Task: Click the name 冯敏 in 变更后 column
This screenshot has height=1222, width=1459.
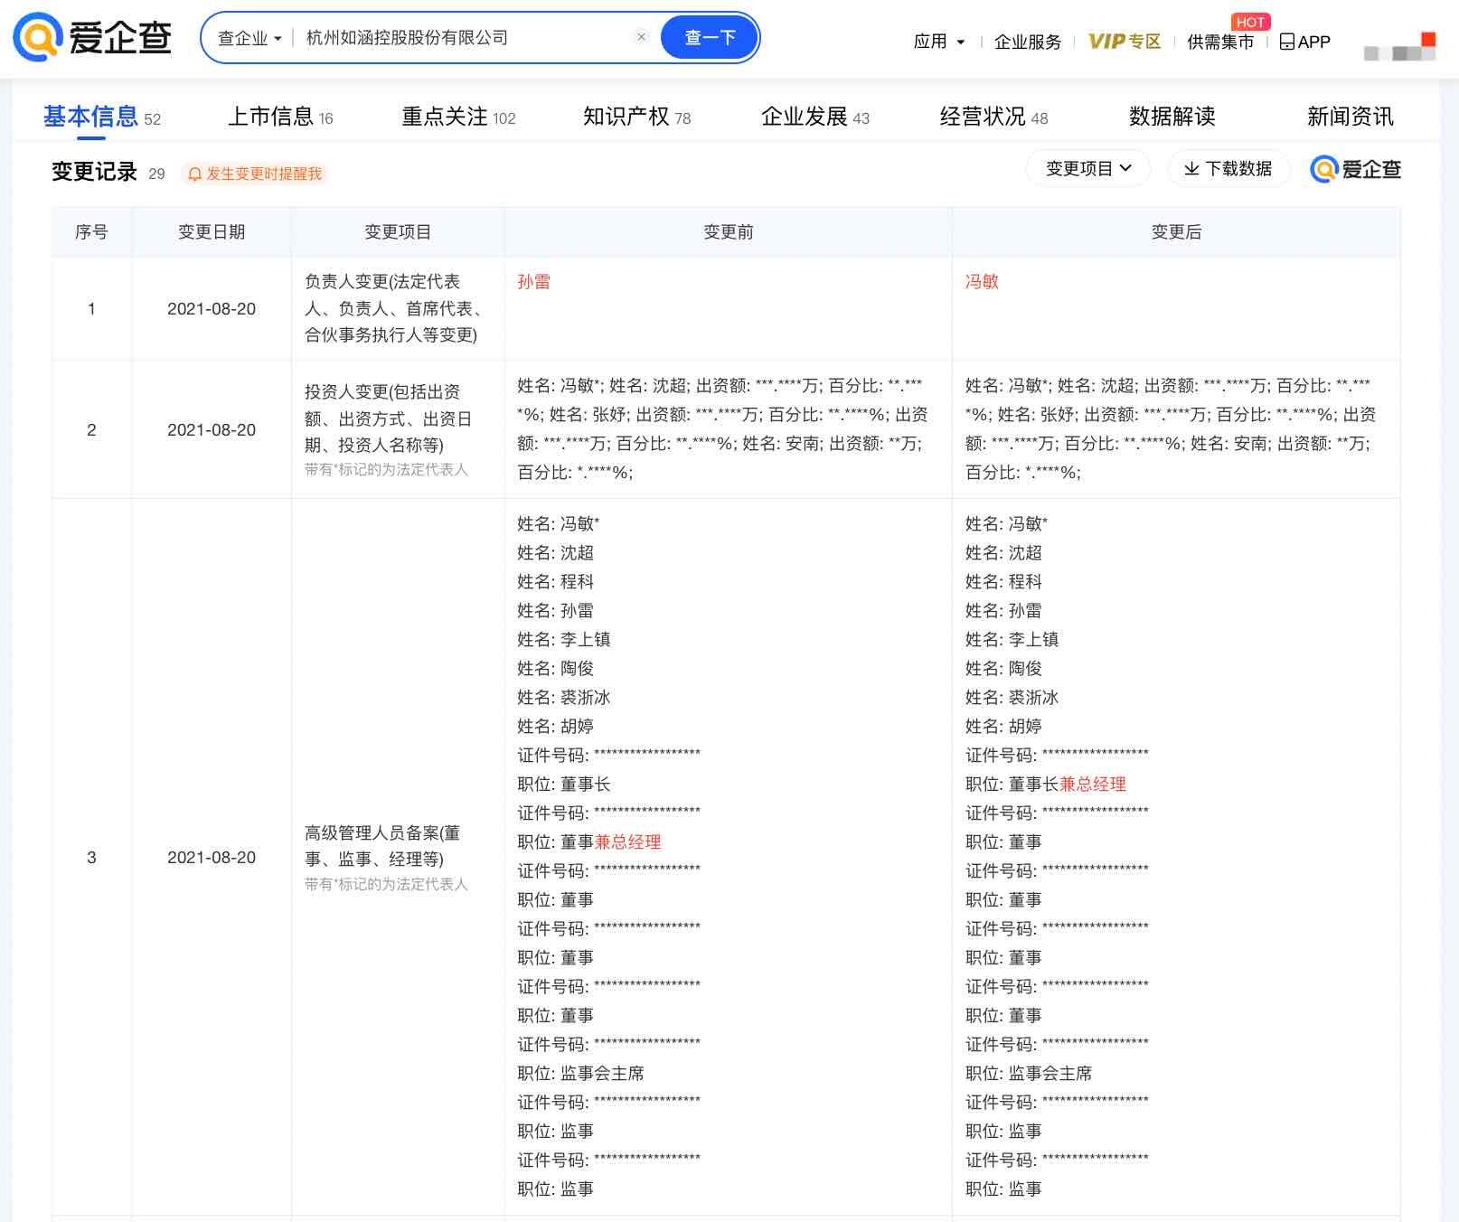Action: pyautogui.click(x=982, y=282)
